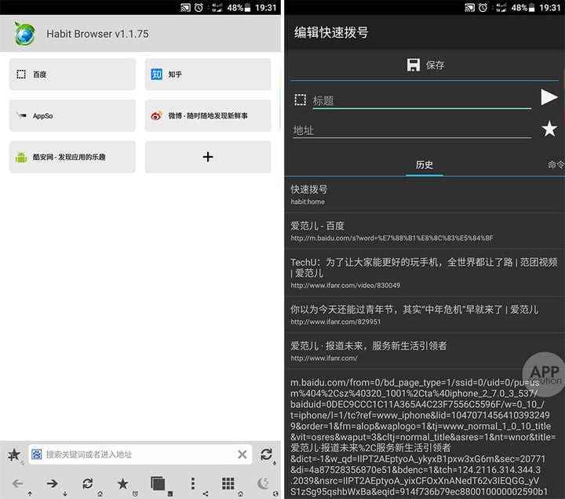The image size is (565, 499).
Task: Tap the white star icon next to address
Action: 549,129
